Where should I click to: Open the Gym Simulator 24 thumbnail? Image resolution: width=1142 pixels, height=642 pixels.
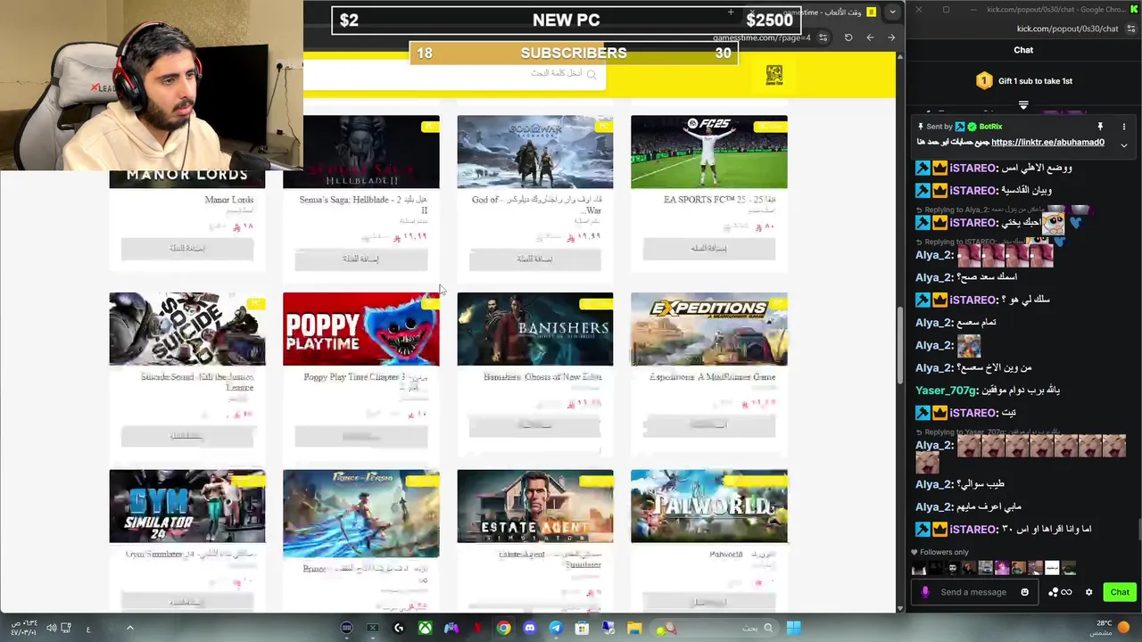(187, 506)
